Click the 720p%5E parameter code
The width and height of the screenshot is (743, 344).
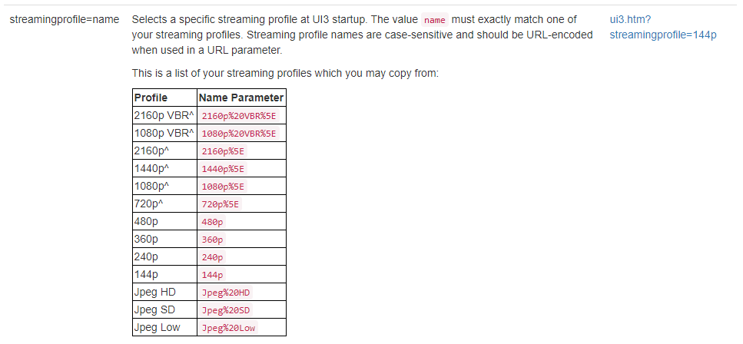pyautogui.click(x=221, y=204)
